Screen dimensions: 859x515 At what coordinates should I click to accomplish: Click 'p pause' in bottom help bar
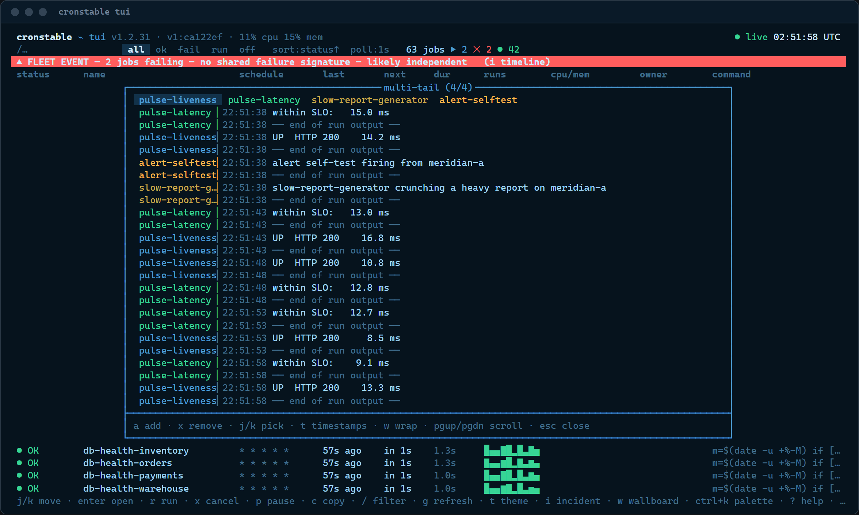click(275, 501)
